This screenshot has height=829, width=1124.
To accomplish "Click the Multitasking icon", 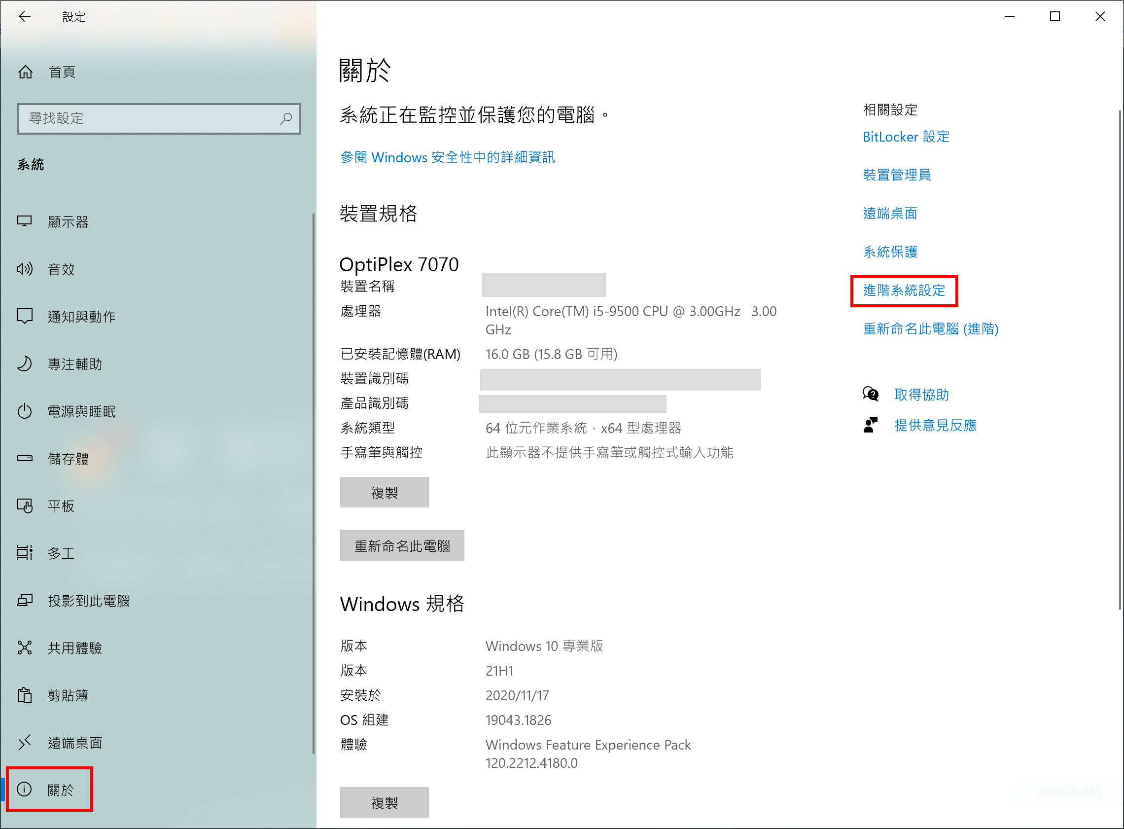I will (24, 553).
